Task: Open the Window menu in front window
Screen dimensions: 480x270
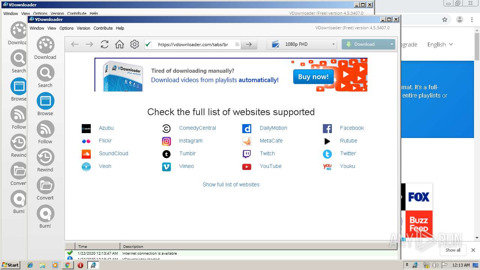Action: tap(37, 28)
